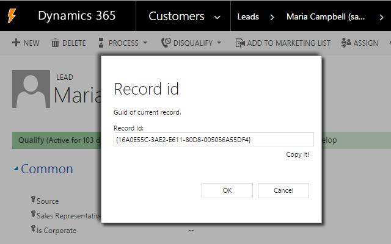
Task: Collapse the Common section triangle
Action: [16, 170]
